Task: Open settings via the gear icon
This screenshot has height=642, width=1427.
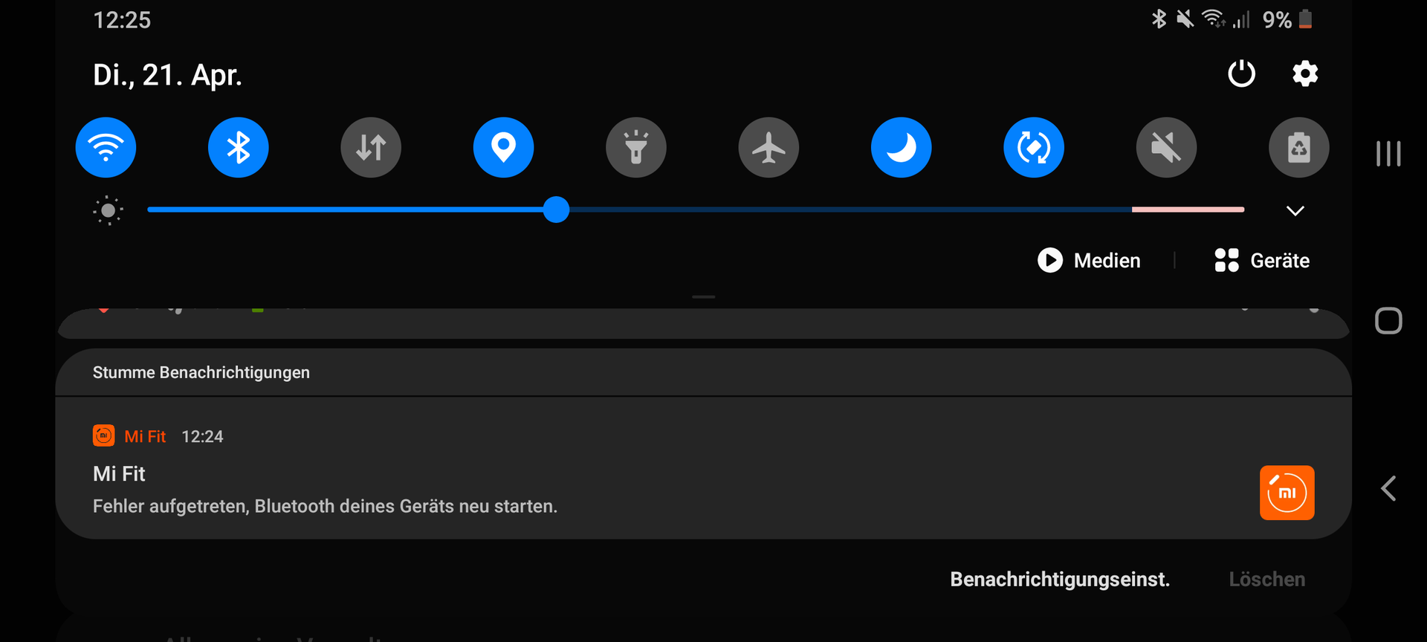Action: [x=1305, y=74]
